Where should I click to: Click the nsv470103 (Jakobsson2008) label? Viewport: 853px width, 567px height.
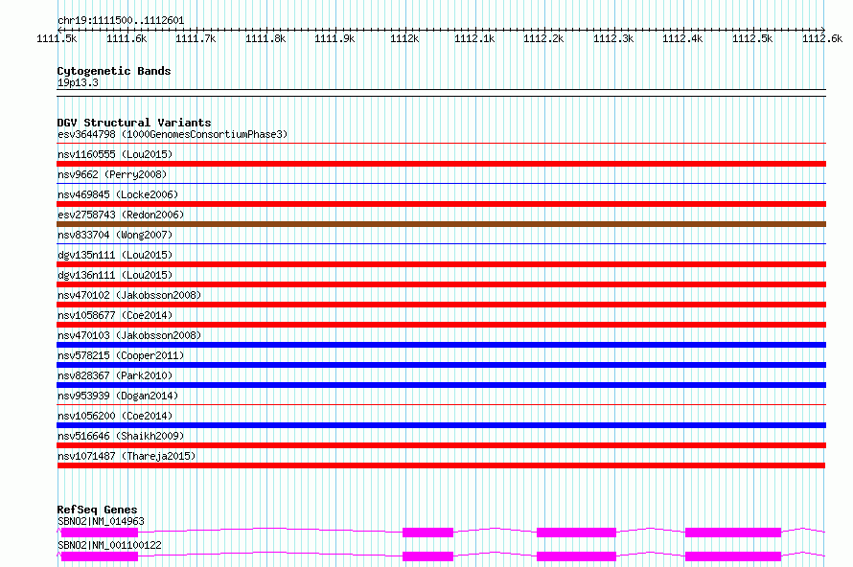click(x=129, y=335)
